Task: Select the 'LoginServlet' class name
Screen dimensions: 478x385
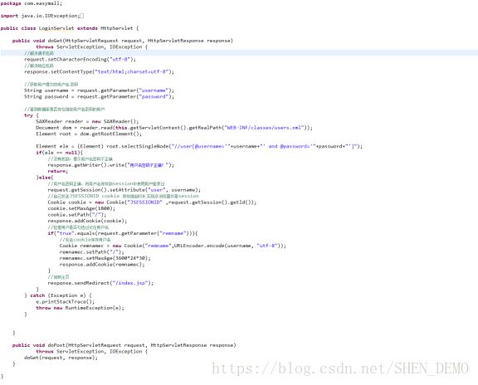Action: tap(56, 28)
